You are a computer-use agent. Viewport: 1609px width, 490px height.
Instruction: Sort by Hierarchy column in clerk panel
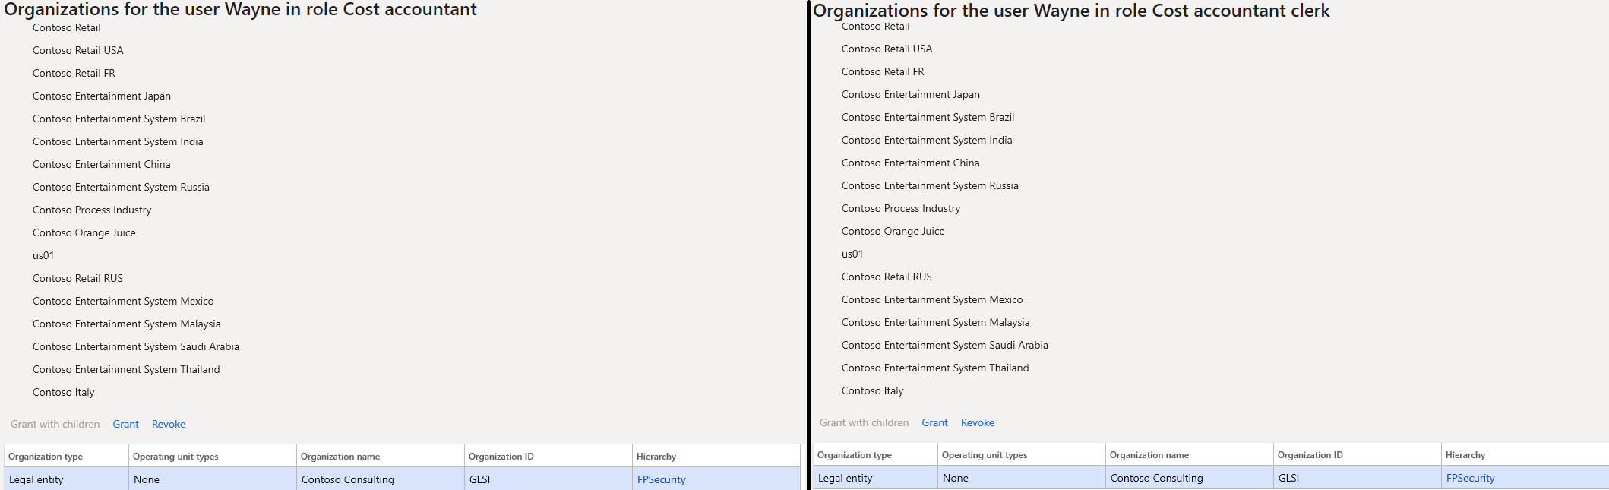(x=1525, y=454)
